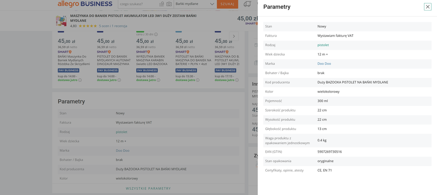
Task: Click the info icon on the kup do 15:30 offer
Action: click(198, 80)
